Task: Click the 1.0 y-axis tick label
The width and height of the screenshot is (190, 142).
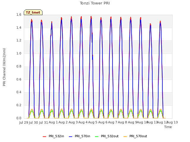Action: [x=19, y=53]
